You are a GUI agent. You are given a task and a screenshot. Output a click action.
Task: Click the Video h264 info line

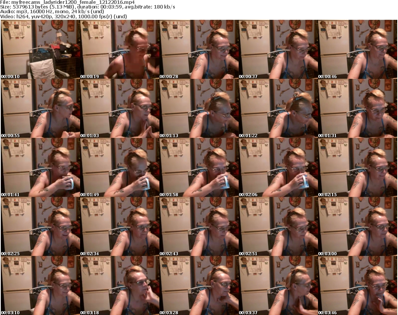tap(63, 16)
